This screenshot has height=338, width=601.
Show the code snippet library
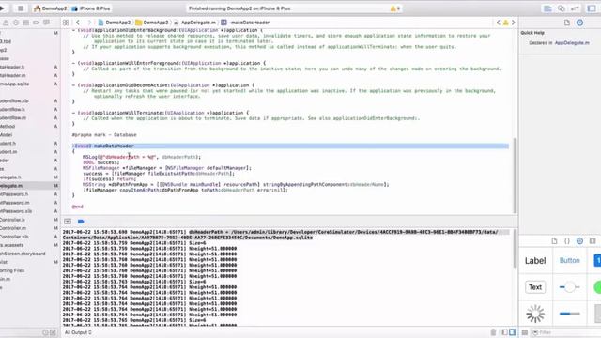click(567, 241)
